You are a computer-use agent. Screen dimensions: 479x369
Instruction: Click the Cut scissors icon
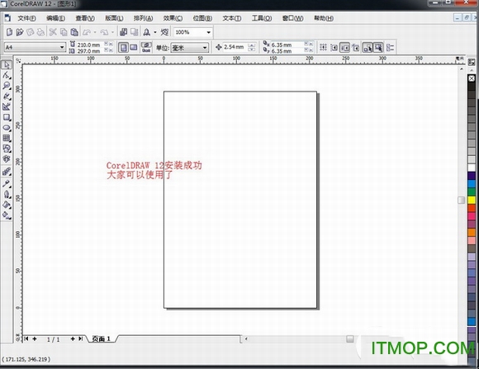[x=53, y=31]
